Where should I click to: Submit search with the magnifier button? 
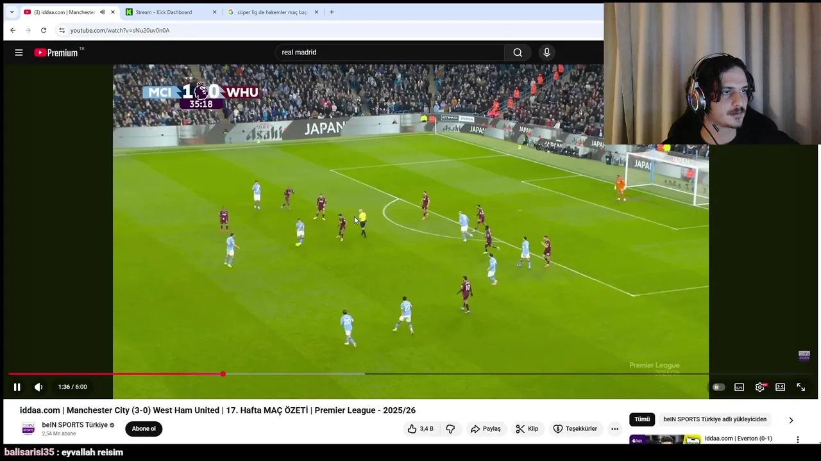click(518, 53)
